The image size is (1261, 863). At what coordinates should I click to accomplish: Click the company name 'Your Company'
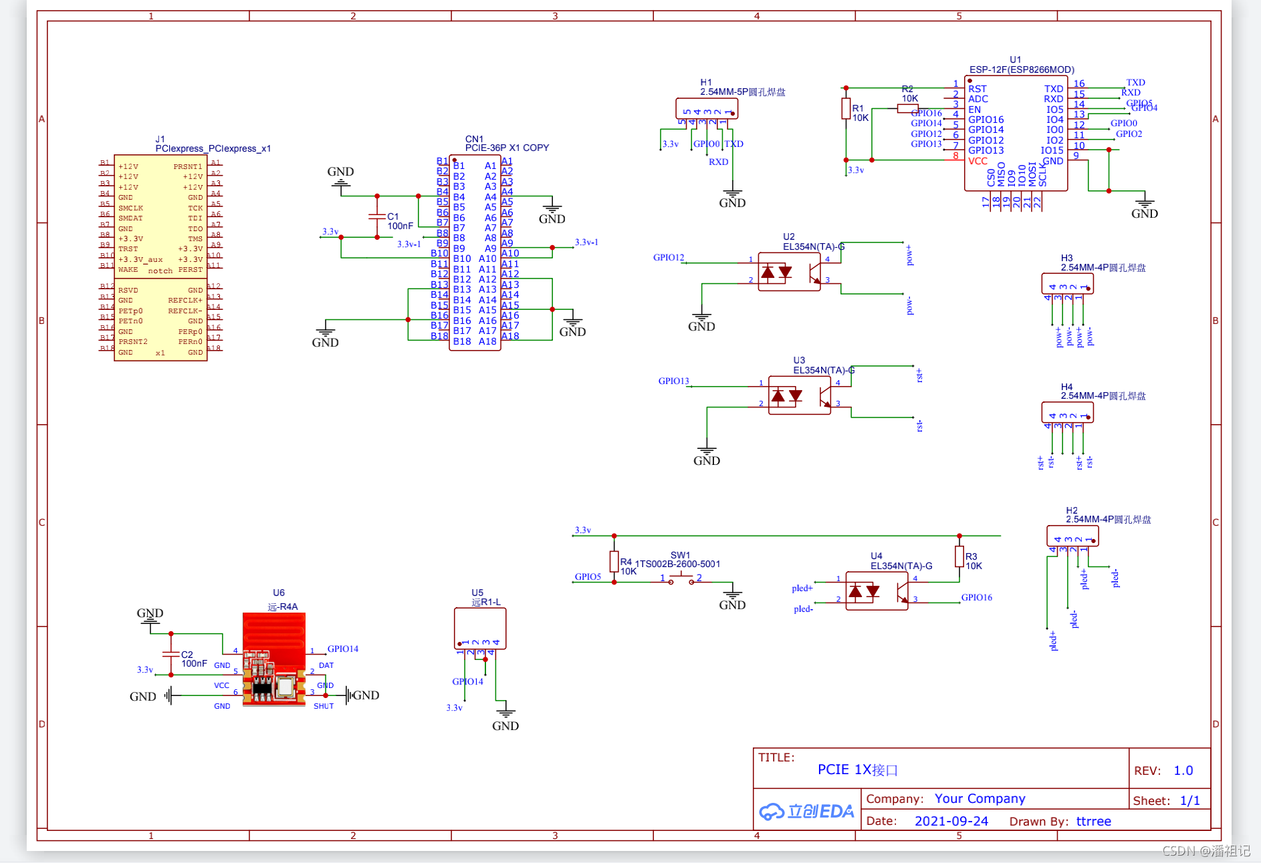click(980, 798)
